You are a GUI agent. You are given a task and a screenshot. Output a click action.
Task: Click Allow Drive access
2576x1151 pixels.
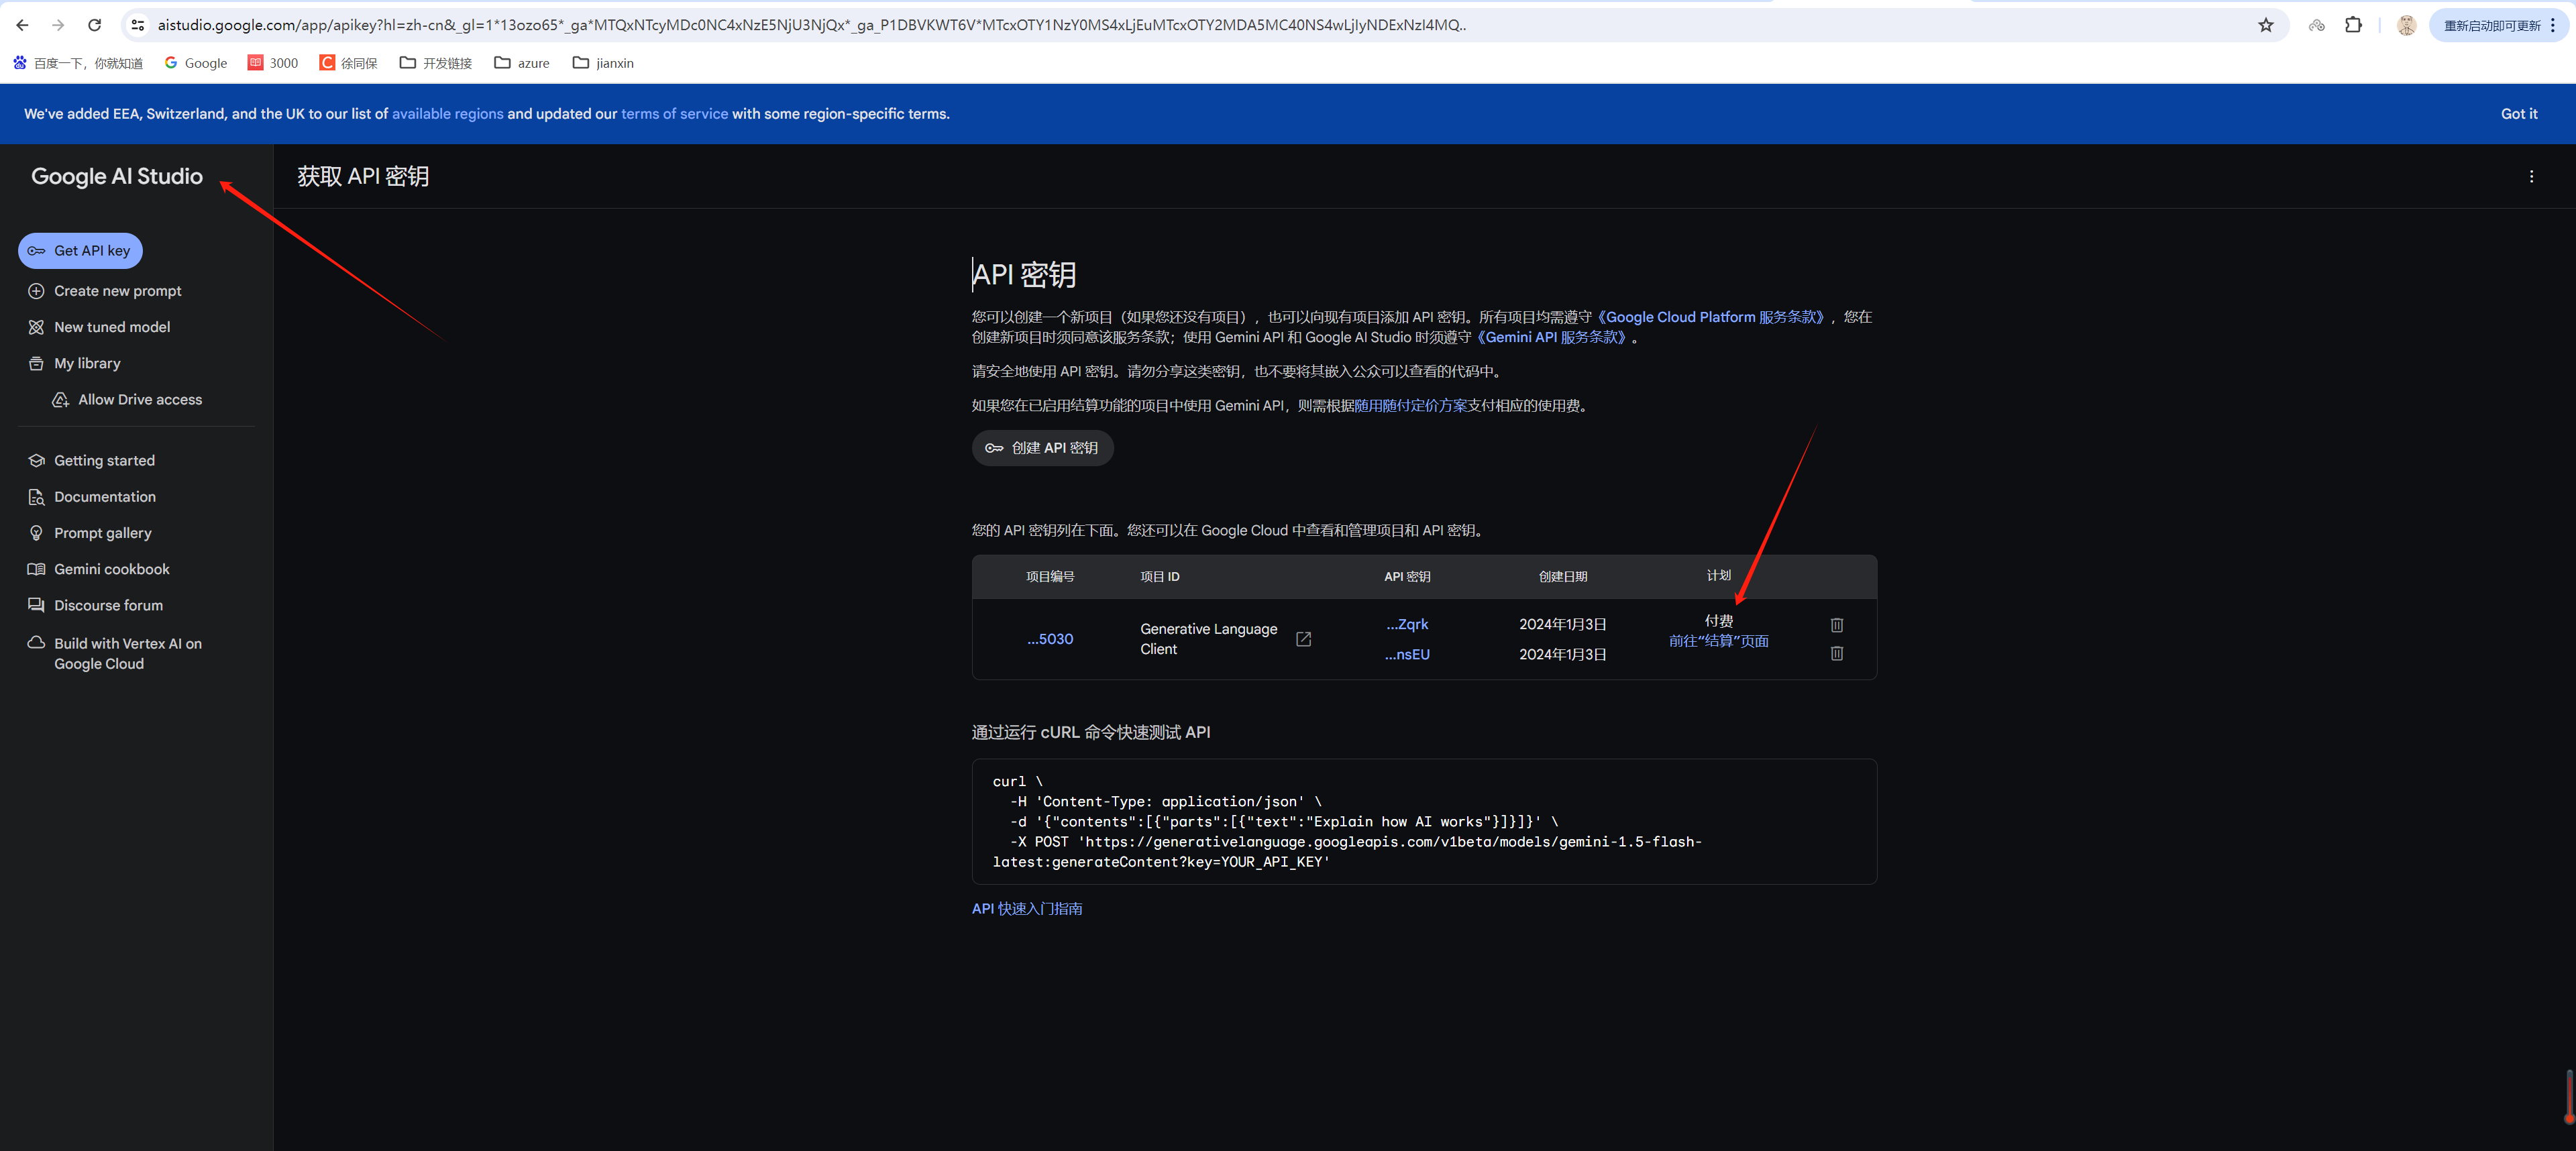(139, 398)
